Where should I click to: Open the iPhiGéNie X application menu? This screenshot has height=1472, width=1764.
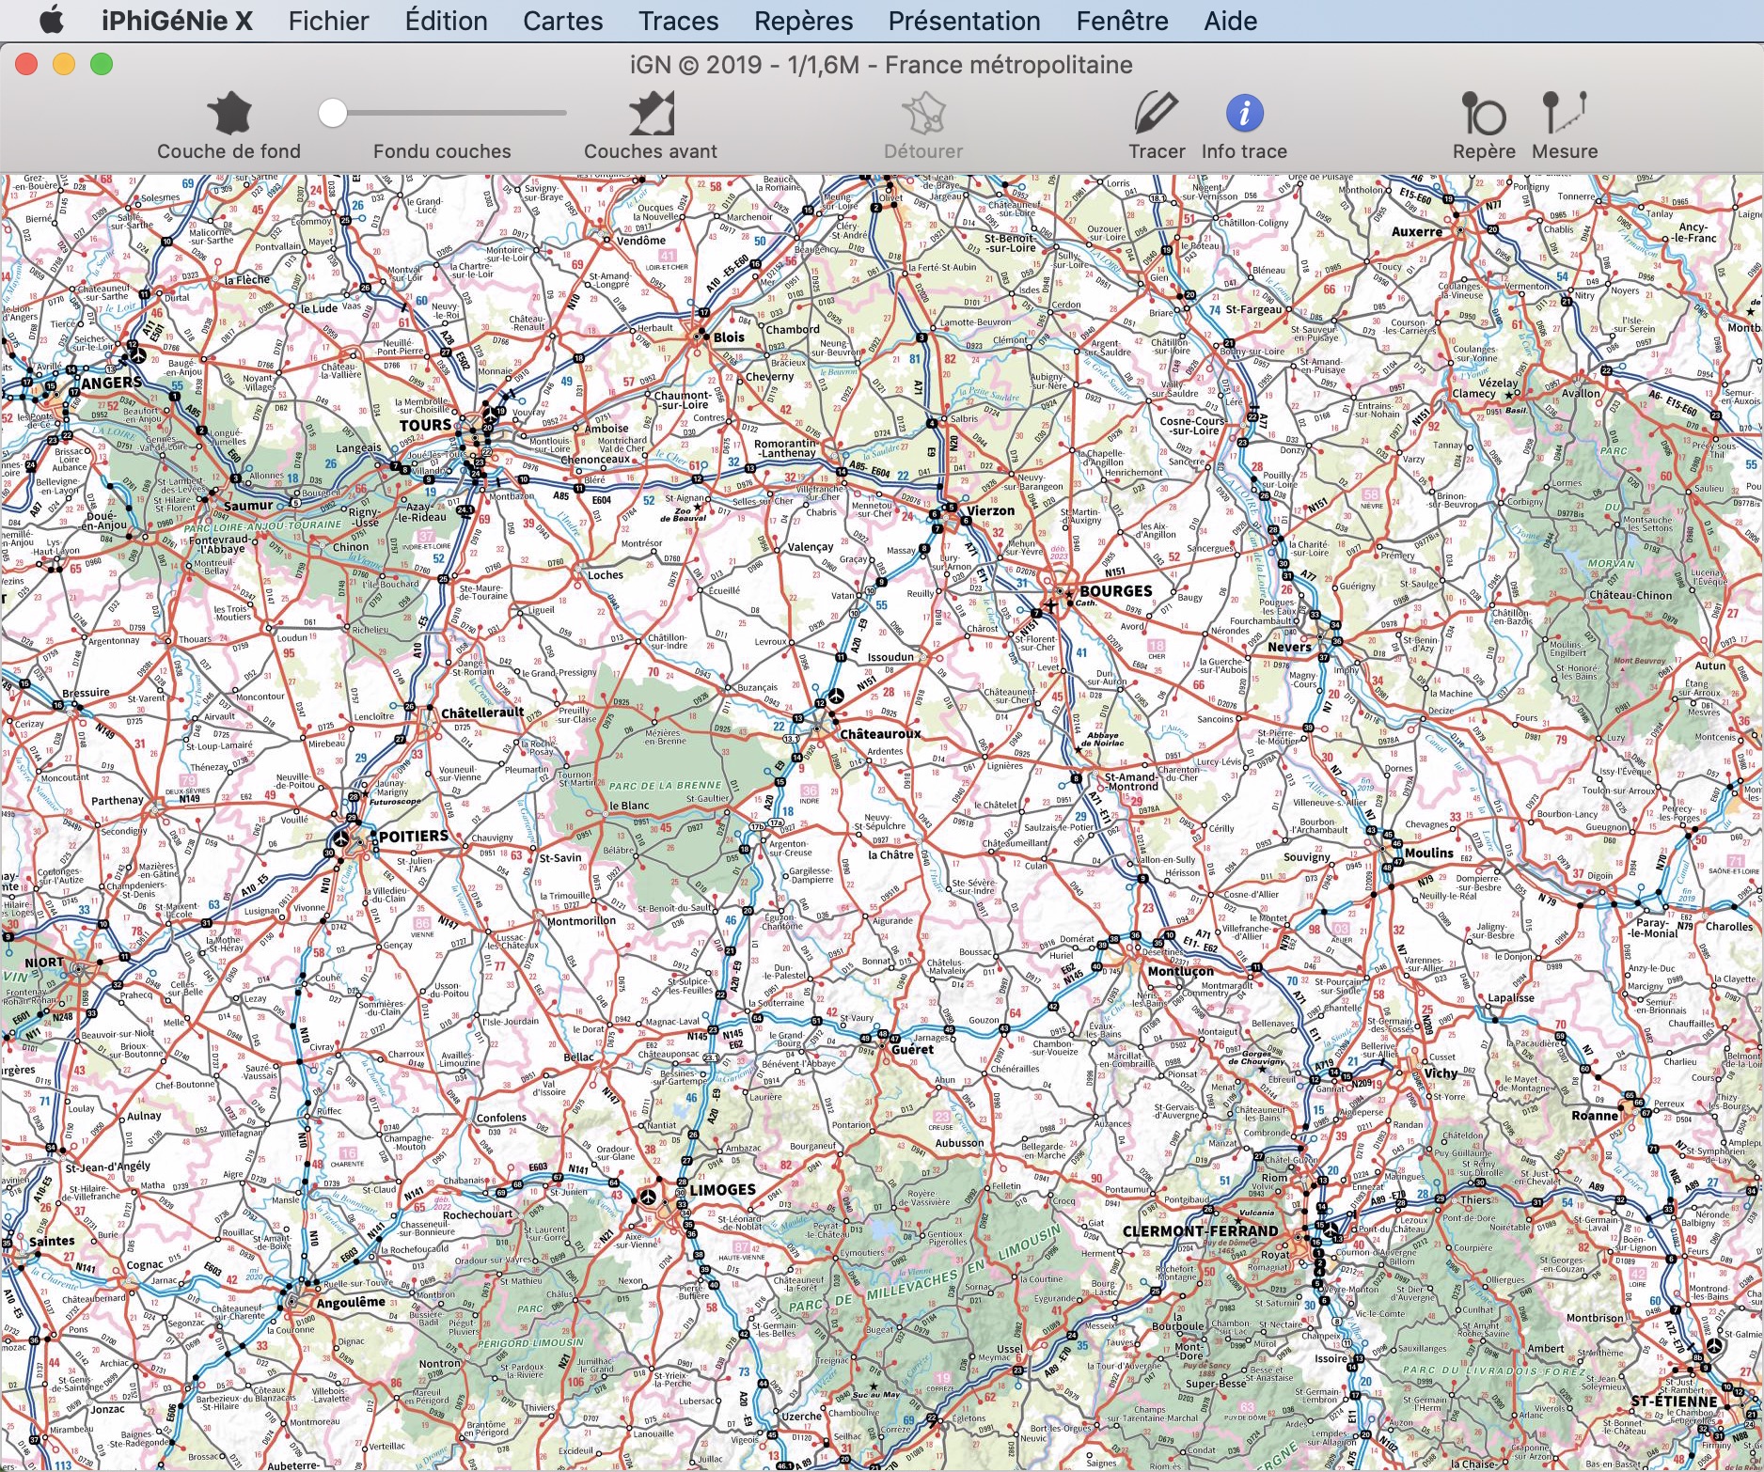[x=177, y=21]
